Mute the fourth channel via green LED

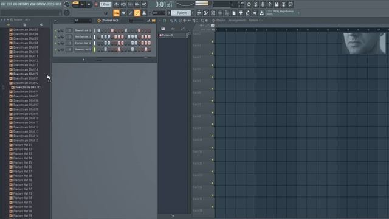[55, 49]
